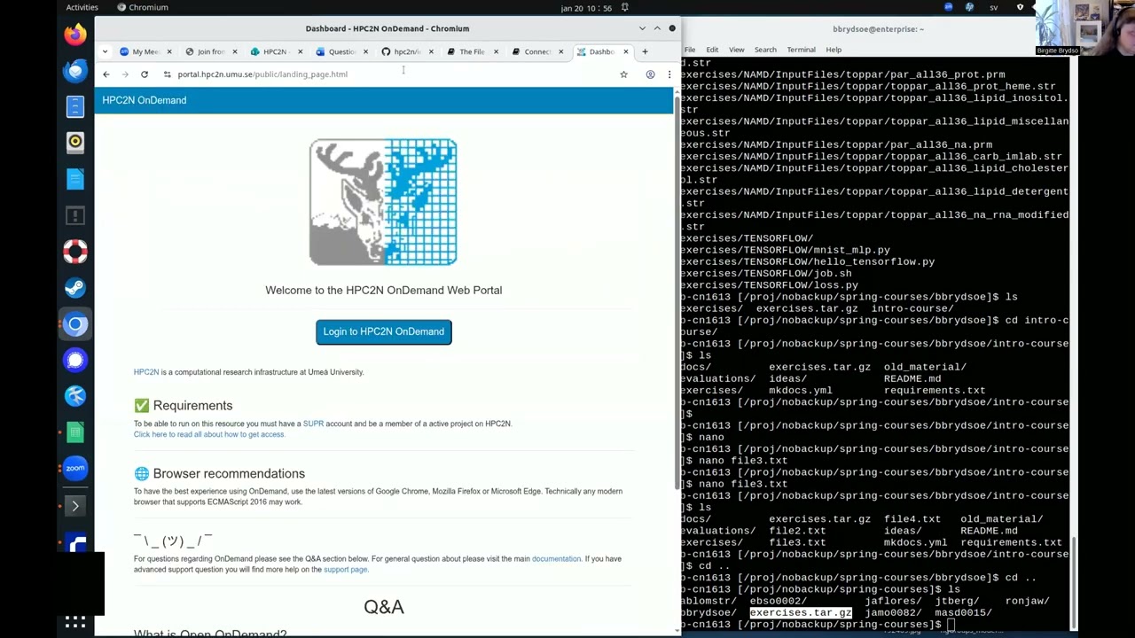Show applications grid in dock
The height and width of the screenshot is (638, 1135).
coord(75,622)
